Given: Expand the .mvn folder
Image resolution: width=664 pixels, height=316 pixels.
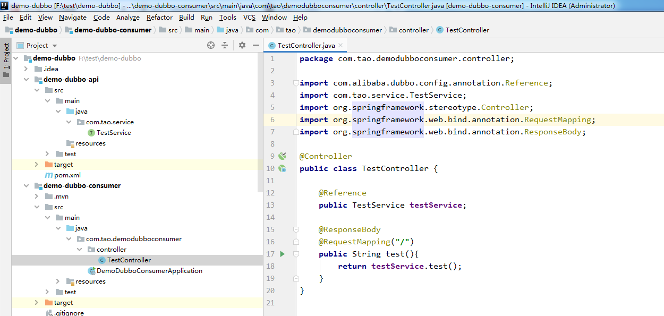Looking at the screenshot, I should [x=37, y=197].
